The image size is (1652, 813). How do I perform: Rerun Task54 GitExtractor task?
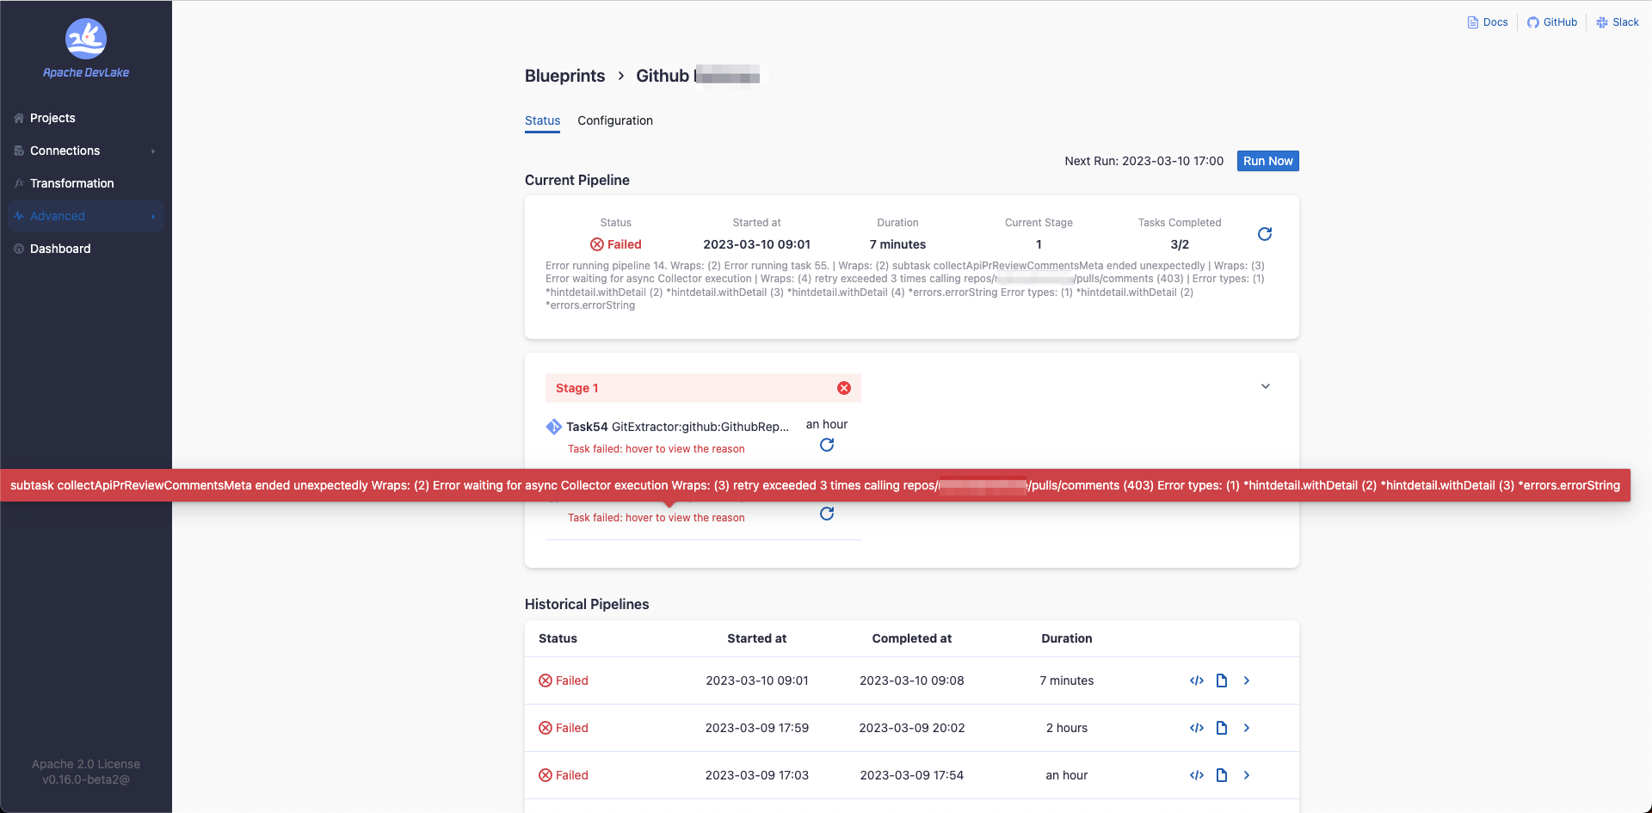point(827,445)
